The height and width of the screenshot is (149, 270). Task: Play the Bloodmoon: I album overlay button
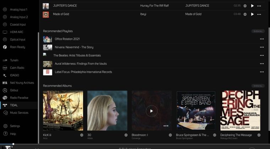coord(152,111)
